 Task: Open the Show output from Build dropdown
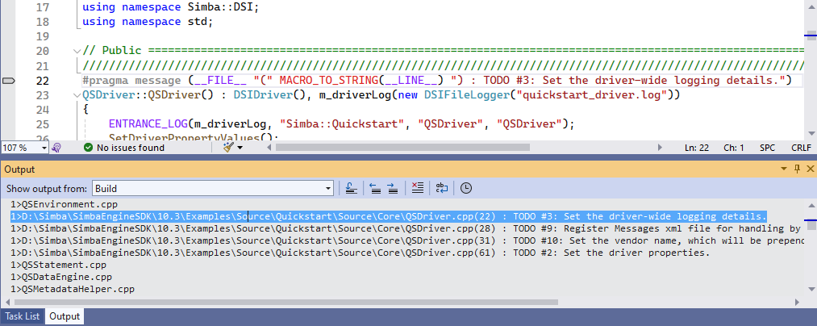point(327,188)
